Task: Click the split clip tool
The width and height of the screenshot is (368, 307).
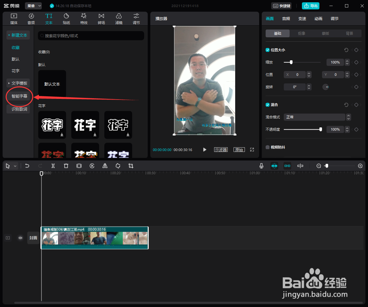Action: click(53, 166)
